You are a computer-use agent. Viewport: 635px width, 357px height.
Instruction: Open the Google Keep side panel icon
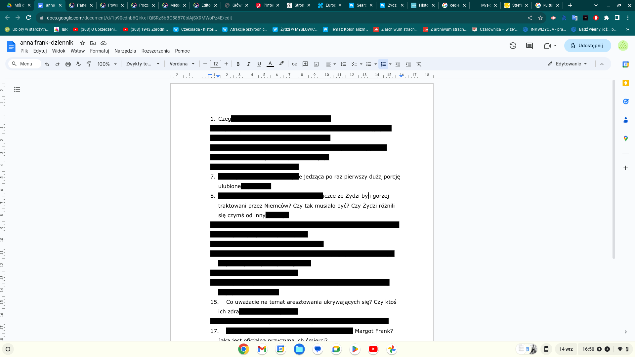625,83
